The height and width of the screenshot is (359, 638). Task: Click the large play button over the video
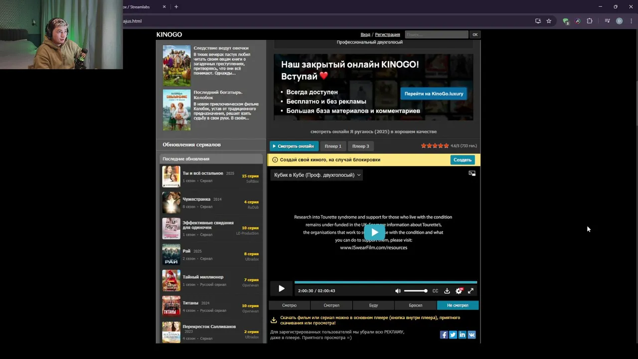[374, 232]
